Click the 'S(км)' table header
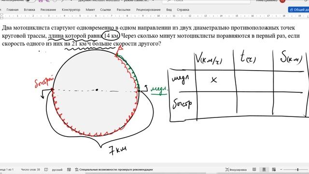Viewport: 309px width, 174px height. tap(291, 57)
